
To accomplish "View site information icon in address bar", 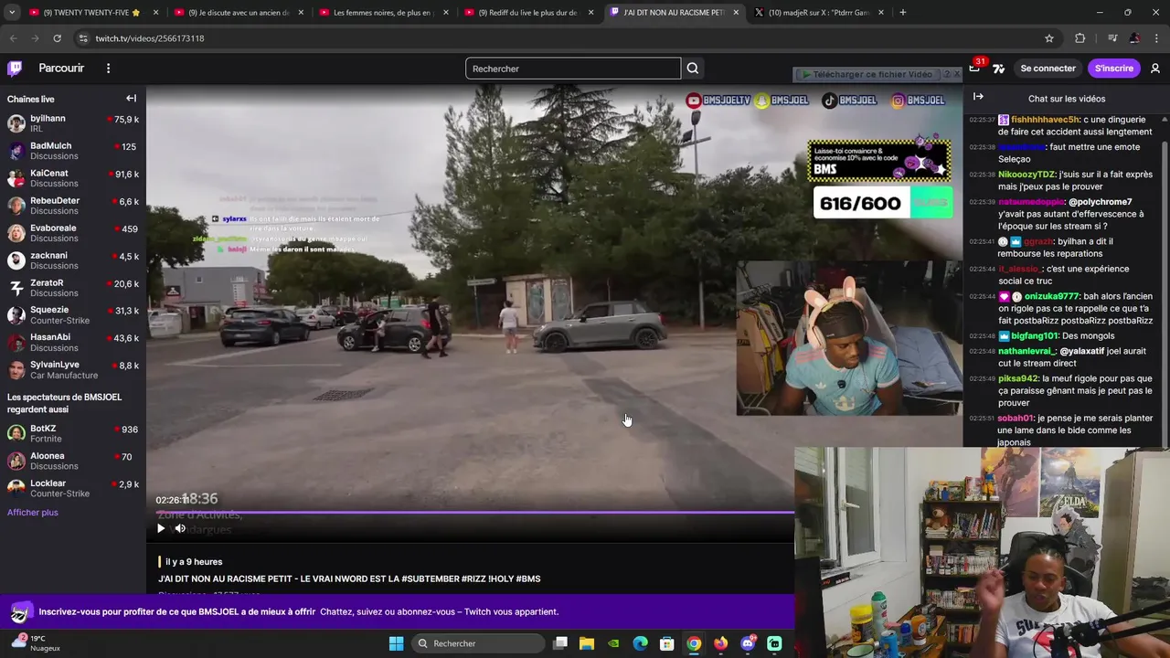I will click(83, 38).
